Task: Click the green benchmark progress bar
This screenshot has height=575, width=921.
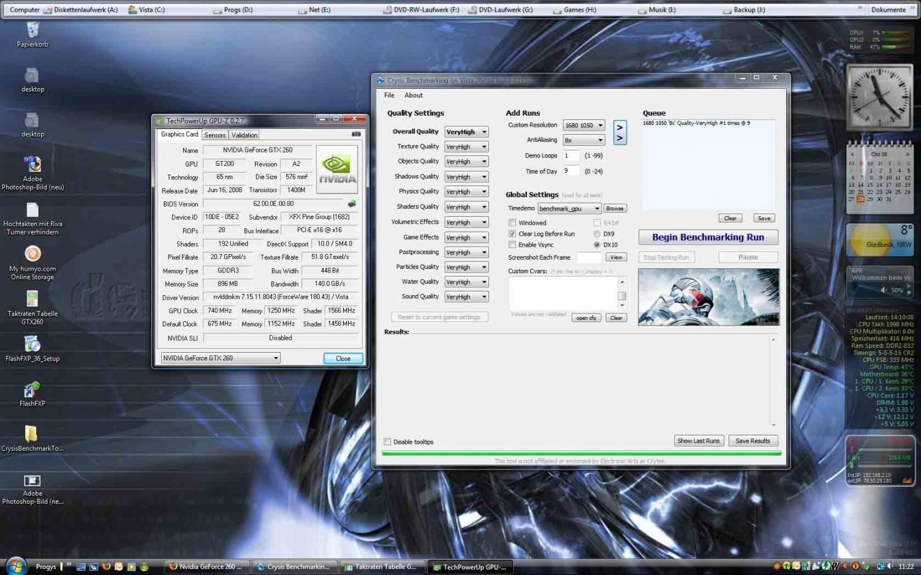Action: tap(581, 454)
